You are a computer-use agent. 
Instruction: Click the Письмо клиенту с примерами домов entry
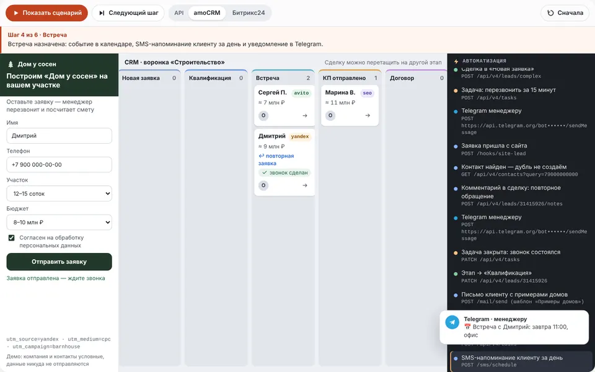tap(520, 298)
